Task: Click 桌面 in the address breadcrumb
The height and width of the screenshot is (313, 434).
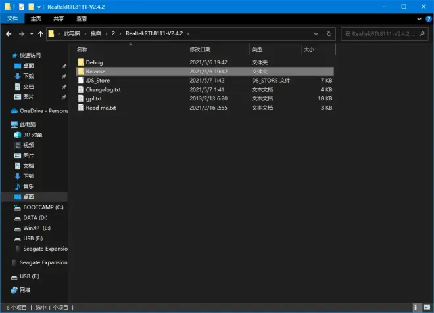Action: pos(96,33)
